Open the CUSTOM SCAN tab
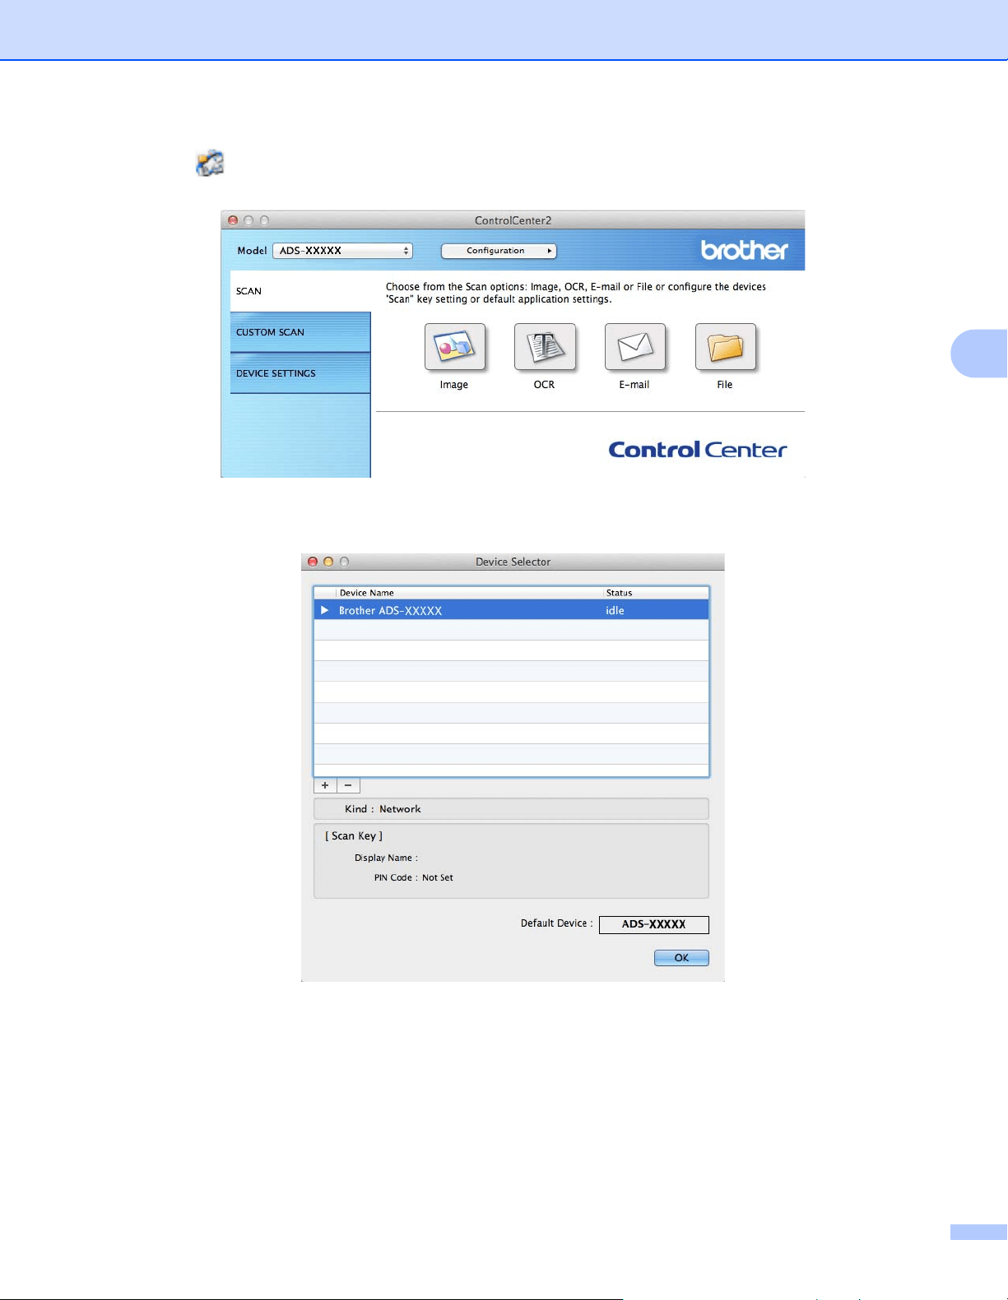 click(300, 332)
